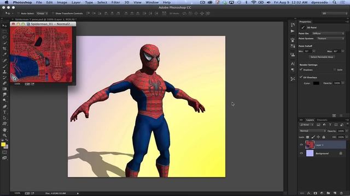Open Spotlight search magnifier in menu bar

(334, 2)
